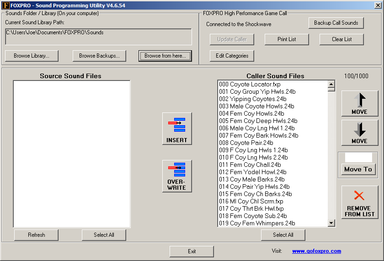This screenshot has width=384, height=261.
Task: Select 007 Fem Coy Bark Howls.24b
Action: (x=273, y=135)
